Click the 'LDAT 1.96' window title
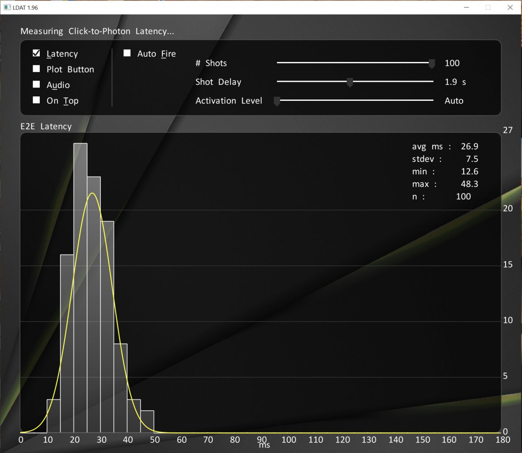The height and width of the screenshot is (453, 522). click(x=25, y=8)
